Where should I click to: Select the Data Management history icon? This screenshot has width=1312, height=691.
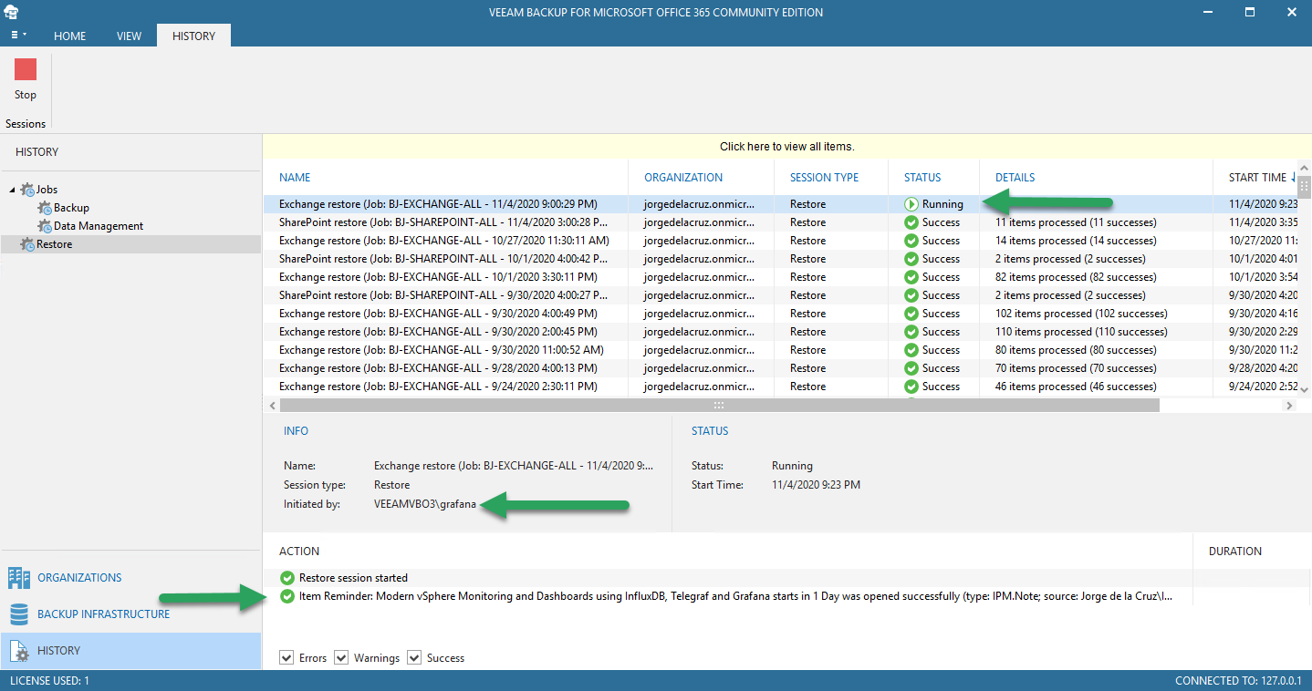[46, 226]
